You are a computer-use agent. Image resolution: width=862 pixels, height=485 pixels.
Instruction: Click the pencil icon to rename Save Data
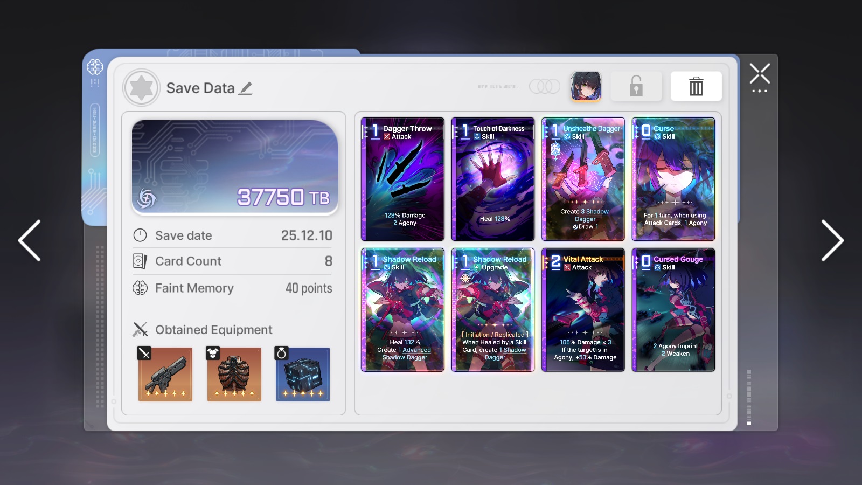[246, 88]
